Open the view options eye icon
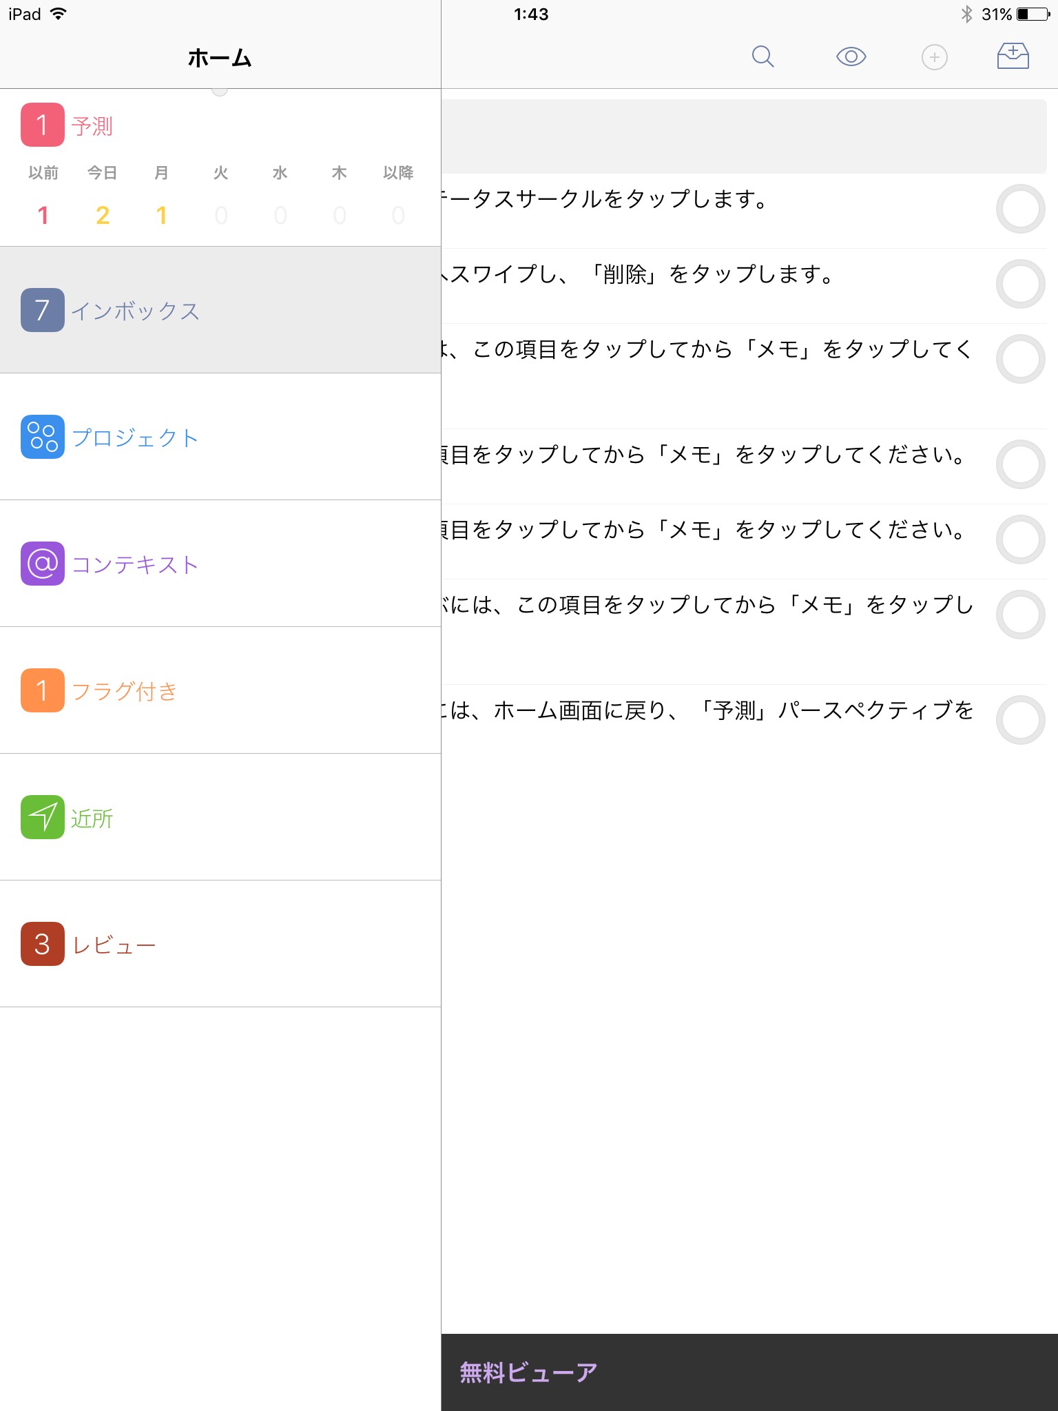 pos(851,56)
